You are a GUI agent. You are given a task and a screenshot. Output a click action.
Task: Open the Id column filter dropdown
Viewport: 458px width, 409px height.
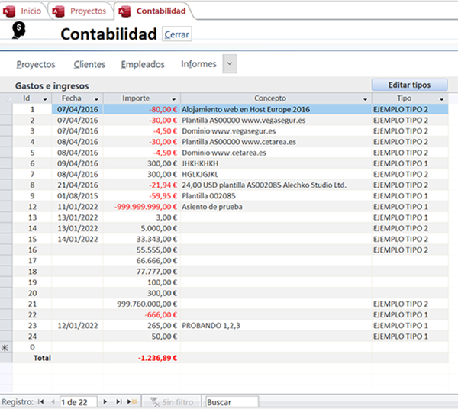(x=45, y=99)
